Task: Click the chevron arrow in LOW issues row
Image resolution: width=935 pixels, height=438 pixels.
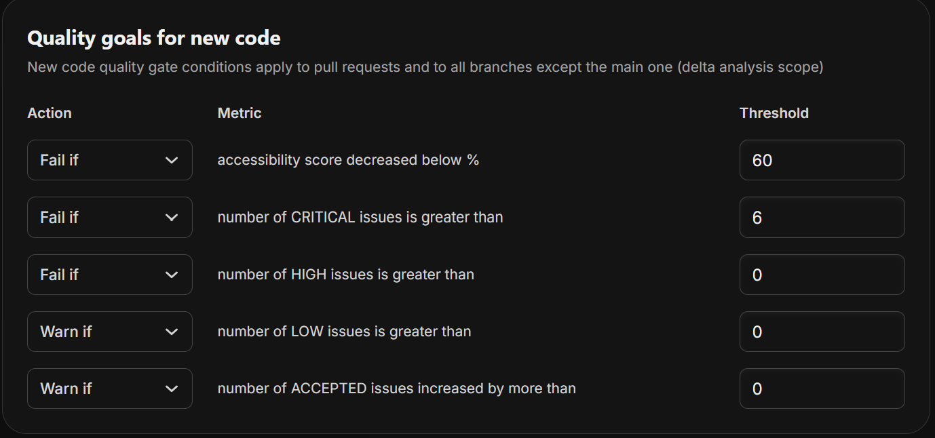Action: tap(172, 332)
